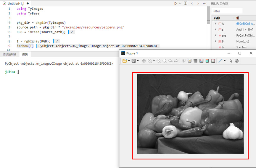Expand variable B in workspace
Screen dimensions: 256x168
click(x=215, y=41)
